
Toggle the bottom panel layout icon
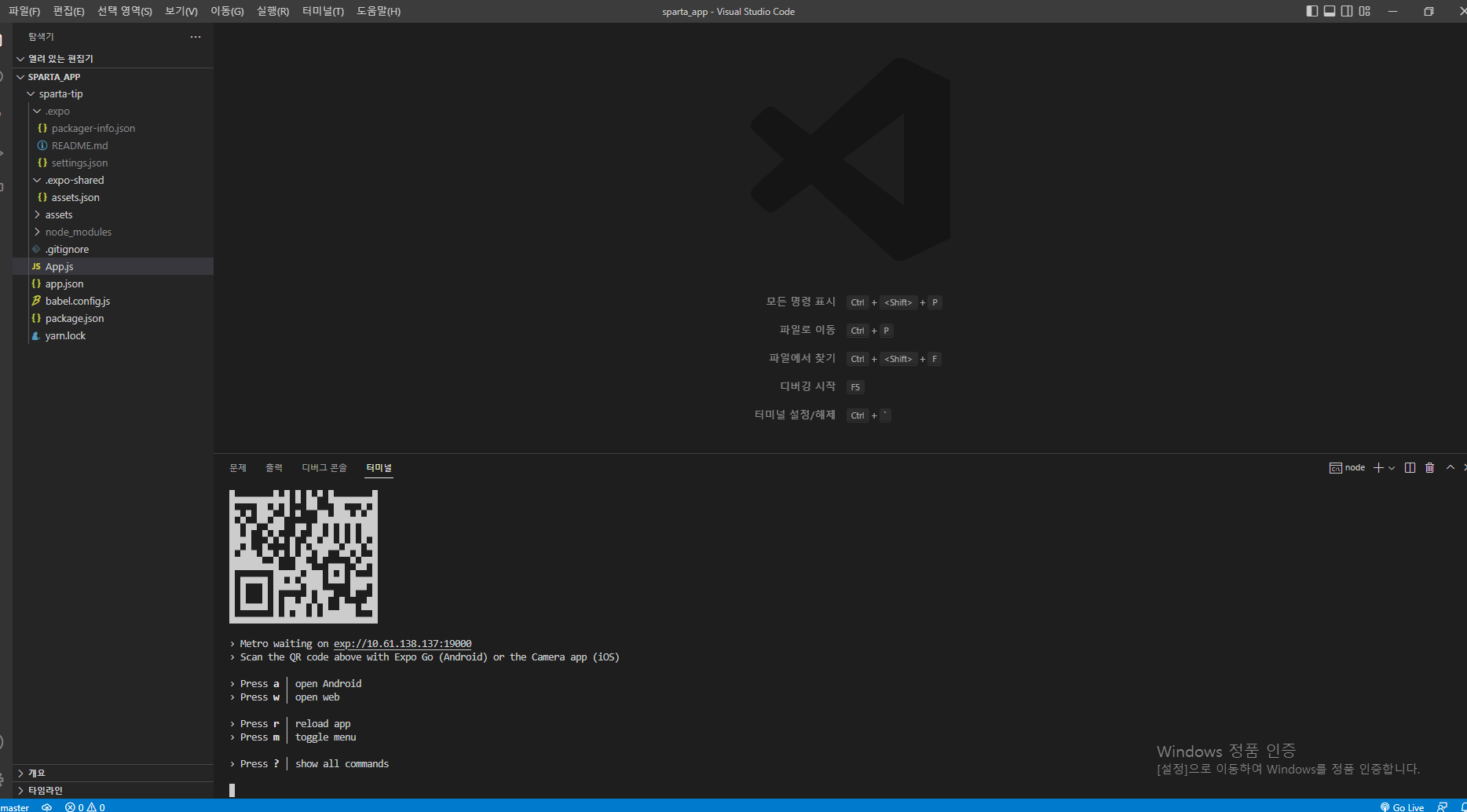(x=1330, y=11)
